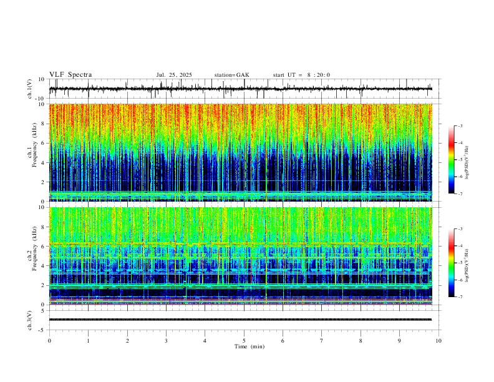Image resolution: width=494 pixels, height=382 pixels.
Task: Click the ch.2 spectrogram color scale bar
Action: [452, 263]
